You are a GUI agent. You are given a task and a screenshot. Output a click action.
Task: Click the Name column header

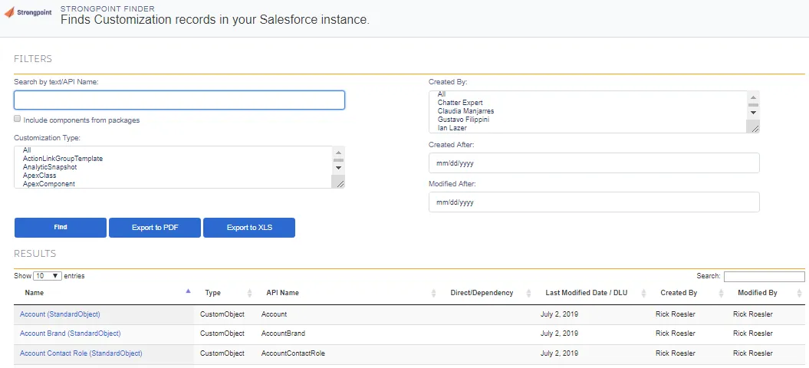pyautogui.click(x=34, y=293)
